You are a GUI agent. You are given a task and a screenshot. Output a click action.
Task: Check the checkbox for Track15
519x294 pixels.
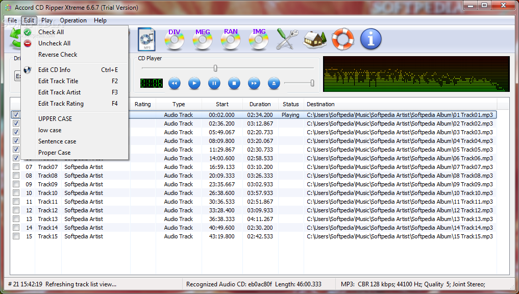[x=16, y=236]
